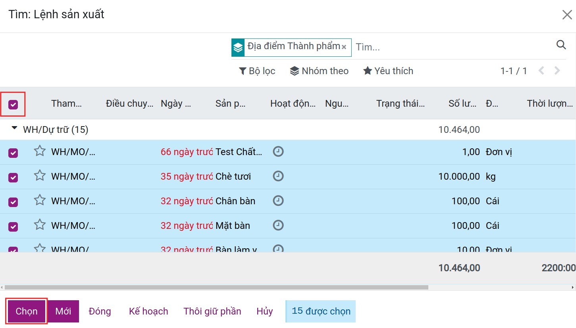The height and width of the screenshot is (328, 576).
Task: Star the Mặt bàn order row
Action: 40,225
